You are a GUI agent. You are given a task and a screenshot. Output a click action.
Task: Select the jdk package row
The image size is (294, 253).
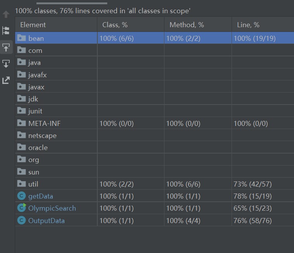pos(154,99)
